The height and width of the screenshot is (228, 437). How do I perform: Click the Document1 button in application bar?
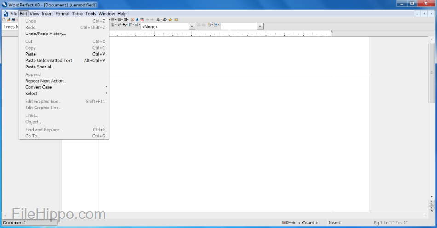29,222
